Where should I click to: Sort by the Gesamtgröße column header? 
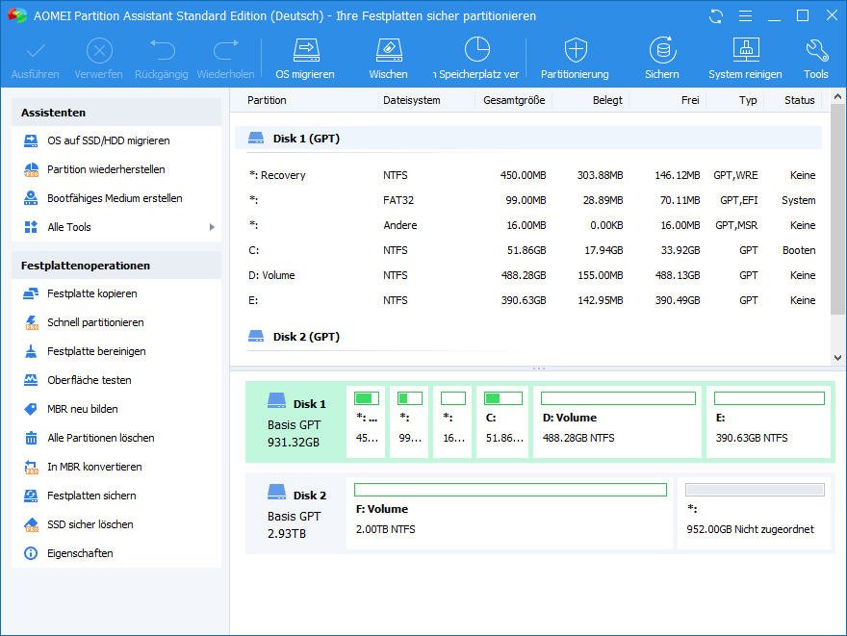pos(514,100)
